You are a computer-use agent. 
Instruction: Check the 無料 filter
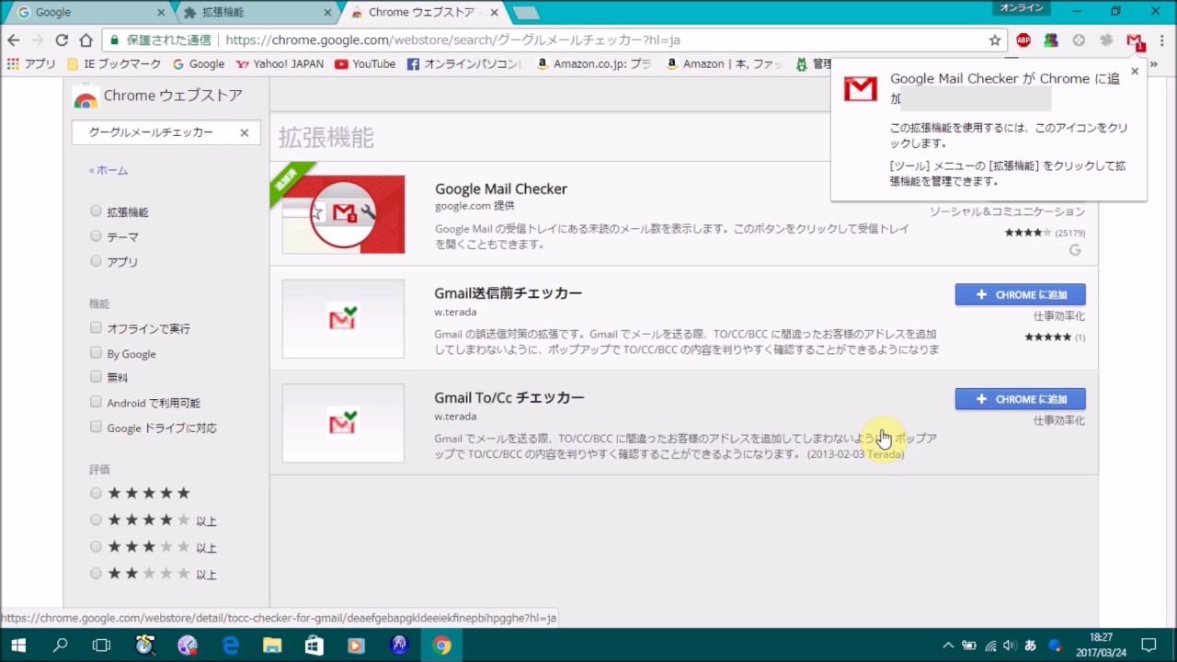96,377
